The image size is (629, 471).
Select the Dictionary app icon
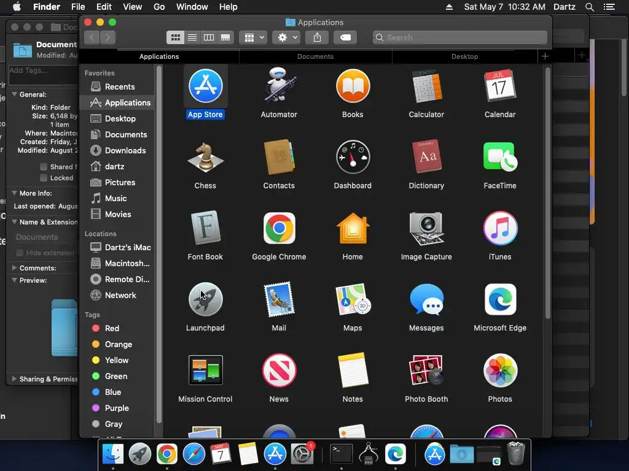pos(426,156)
